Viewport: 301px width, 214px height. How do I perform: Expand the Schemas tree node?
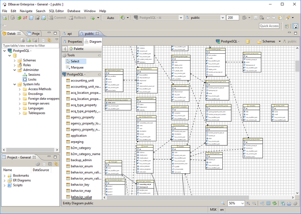(x=15, y=60)
